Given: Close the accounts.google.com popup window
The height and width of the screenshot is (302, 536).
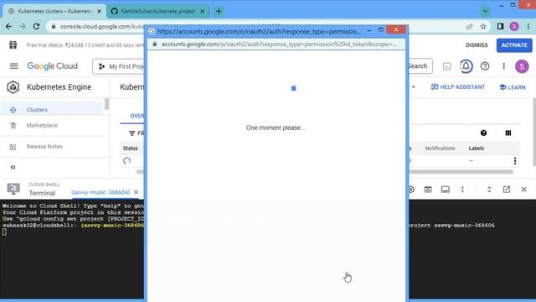Looking at the screenshot, I should [396, 30].
